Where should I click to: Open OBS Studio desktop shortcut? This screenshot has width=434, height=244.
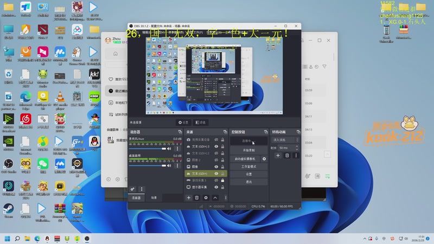click(9, 166)
